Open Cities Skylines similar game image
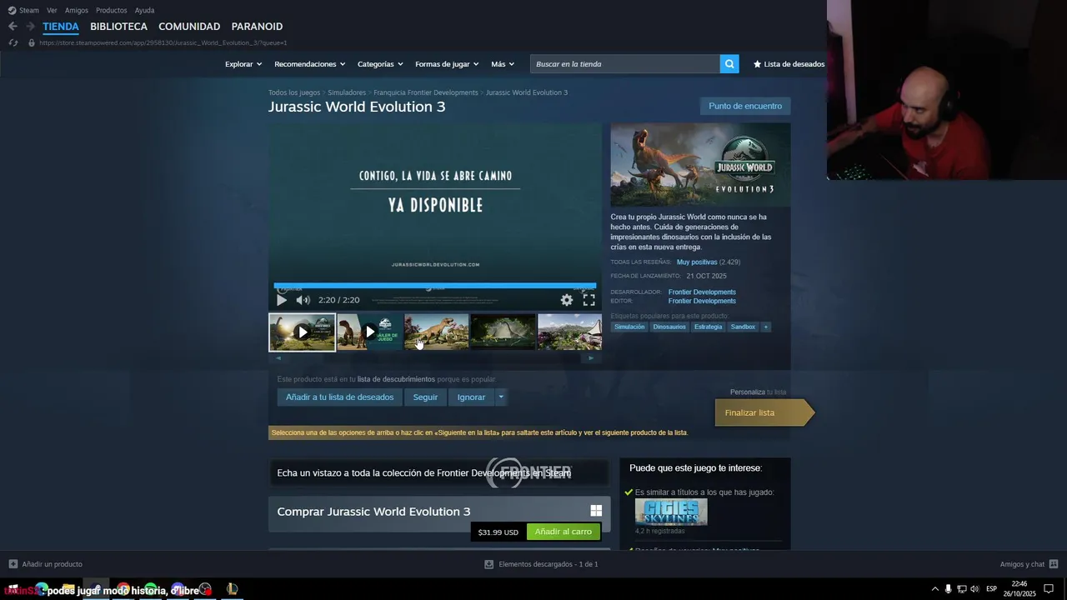Image resolution: width=1067 pixels, height=600 pixels. (671, 512)
